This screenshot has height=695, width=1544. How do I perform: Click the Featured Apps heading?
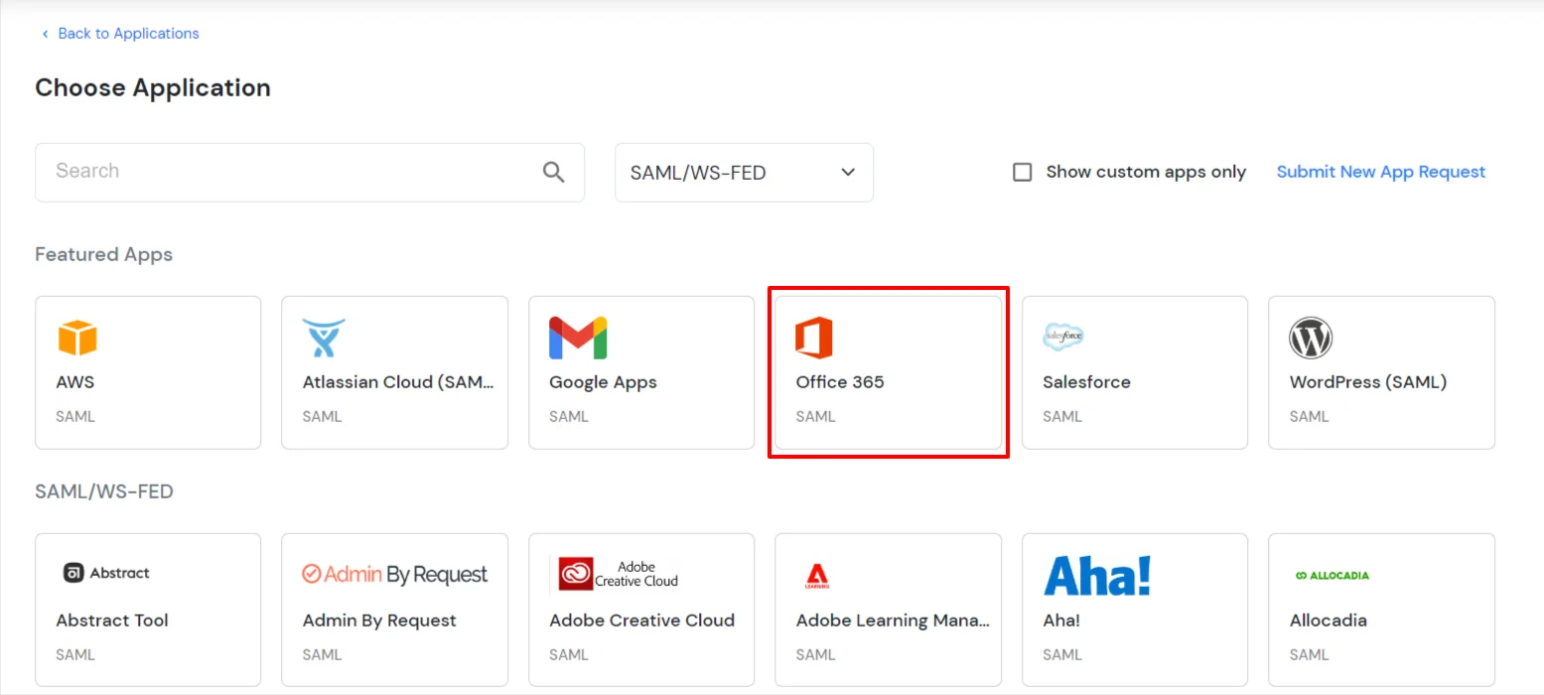pyautogui.click(x=103, y=254)
